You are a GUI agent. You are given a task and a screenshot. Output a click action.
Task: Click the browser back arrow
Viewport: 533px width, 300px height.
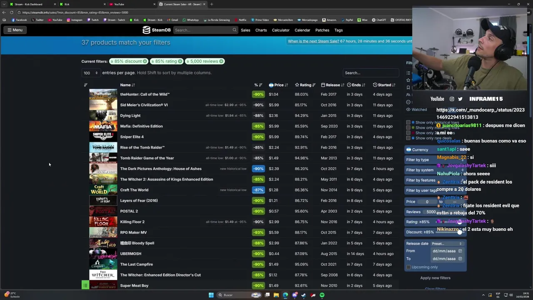point(4,12)
